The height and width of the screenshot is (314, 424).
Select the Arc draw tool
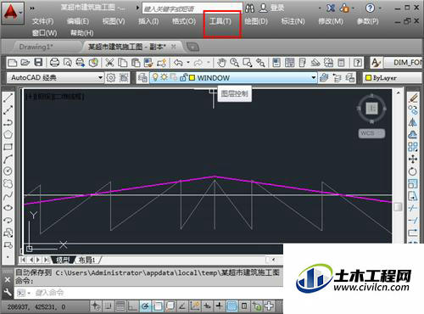point(8,159)
